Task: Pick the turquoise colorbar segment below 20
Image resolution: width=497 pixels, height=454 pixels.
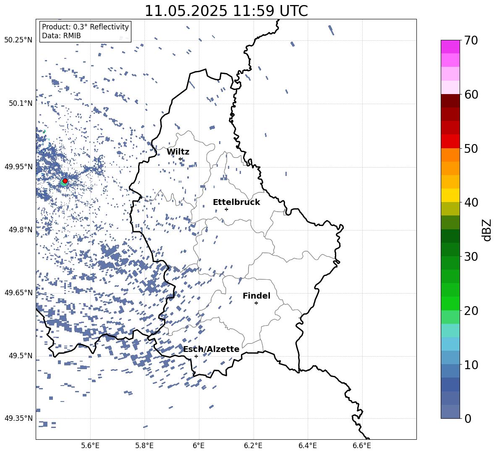Action: (x=450, y=331)
